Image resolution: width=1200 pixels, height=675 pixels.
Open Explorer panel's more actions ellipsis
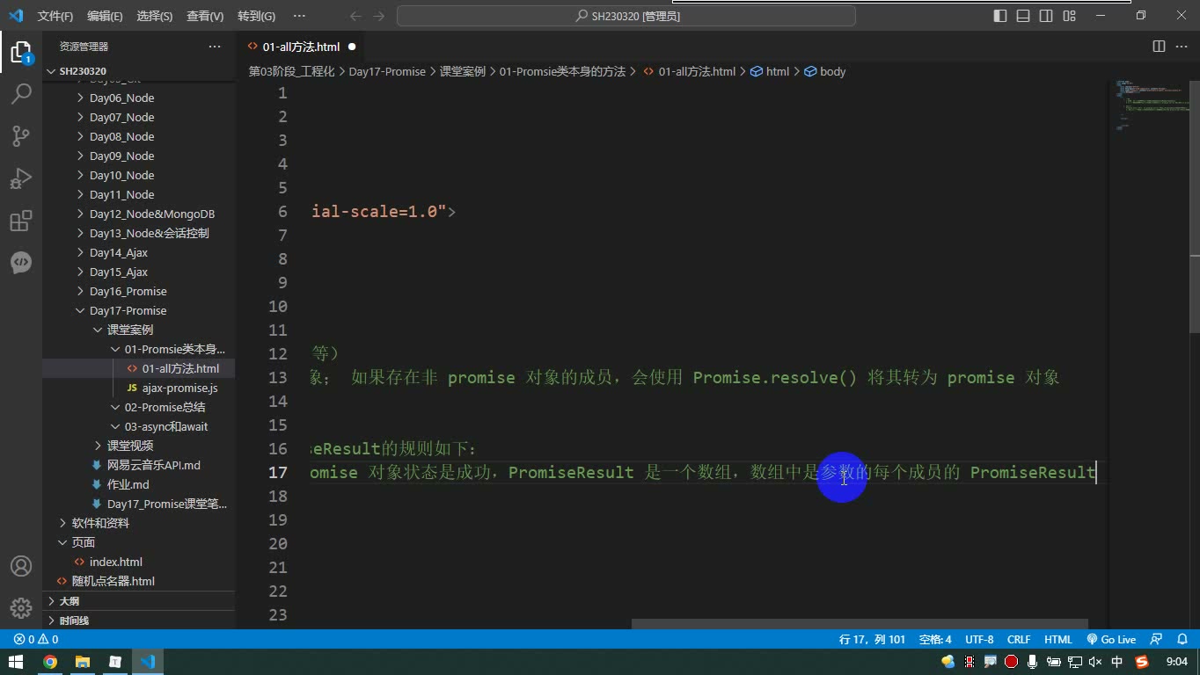215,47
